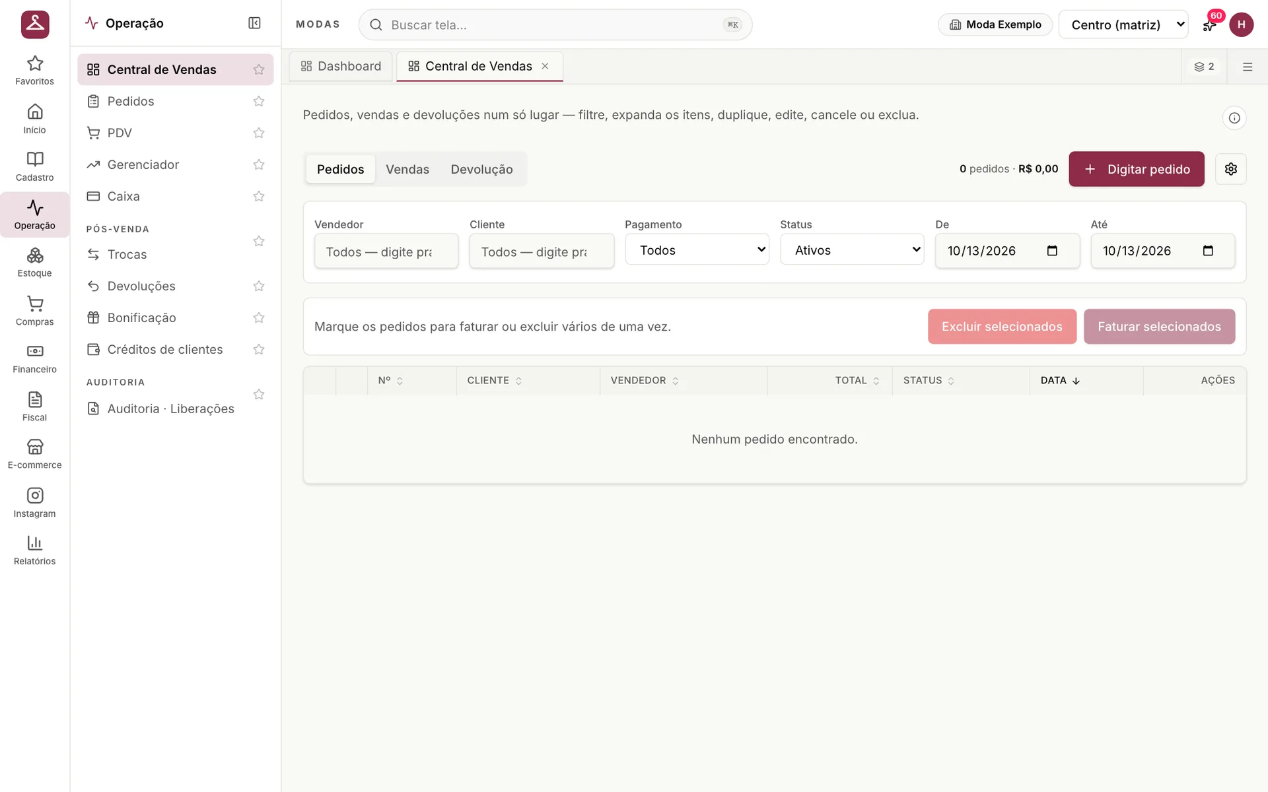Open the Financeiro module icon
Screen dimensions: 1268x792
[34, 359]
